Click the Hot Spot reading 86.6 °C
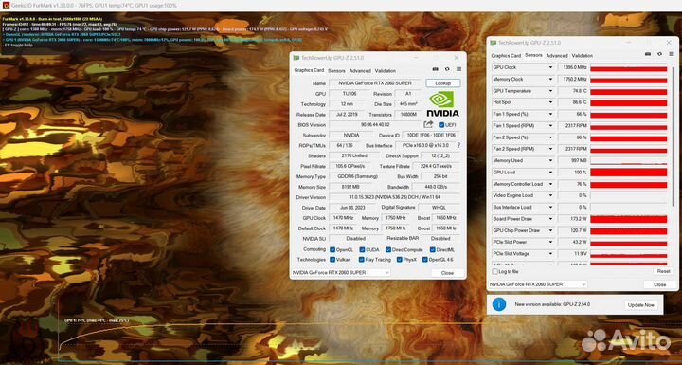Viewport: 682px width, 365px height. [573, 102]
